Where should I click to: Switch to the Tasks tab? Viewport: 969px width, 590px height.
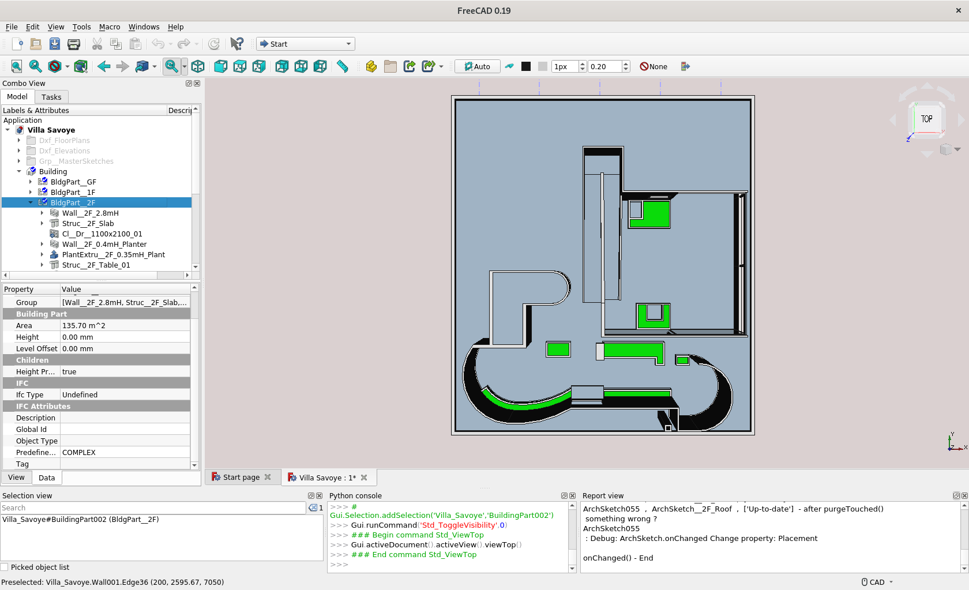tap(51, 97)
